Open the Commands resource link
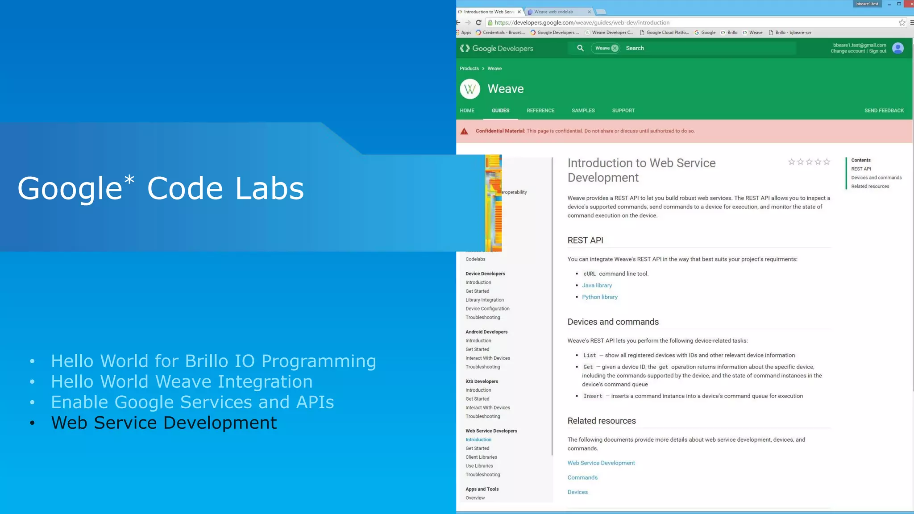Image resolution: width=914 pixels, height=514 pixels. (582, 477)
